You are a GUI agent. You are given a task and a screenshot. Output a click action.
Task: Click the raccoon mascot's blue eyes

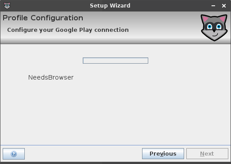coord(214,27)
